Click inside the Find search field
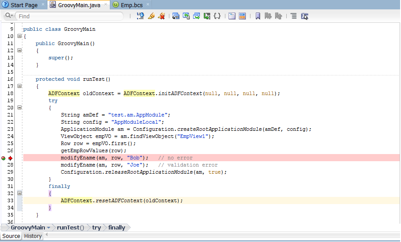 (x=70, y=16)
